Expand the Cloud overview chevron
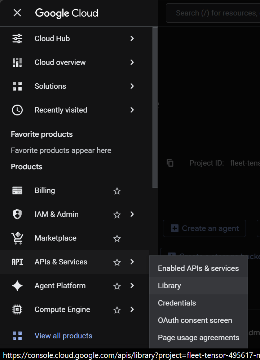The height and width of the screenshot is (360, 260). 132,62
